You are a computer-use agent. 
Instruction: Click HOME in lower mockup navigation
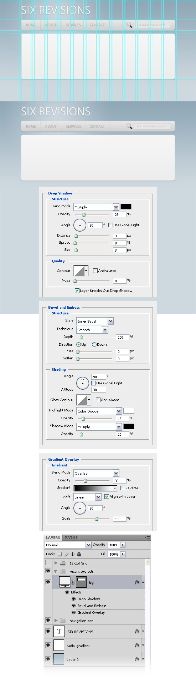point(31,126)
